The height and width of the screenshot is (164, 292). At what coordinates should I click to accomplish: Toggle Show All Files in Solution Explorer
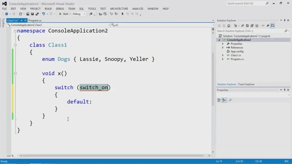(x=257, y=26)
